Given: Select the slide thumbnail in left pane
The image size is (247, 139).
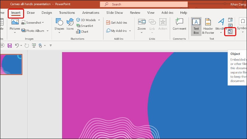Looking at the screenshot, I should 11,65.
